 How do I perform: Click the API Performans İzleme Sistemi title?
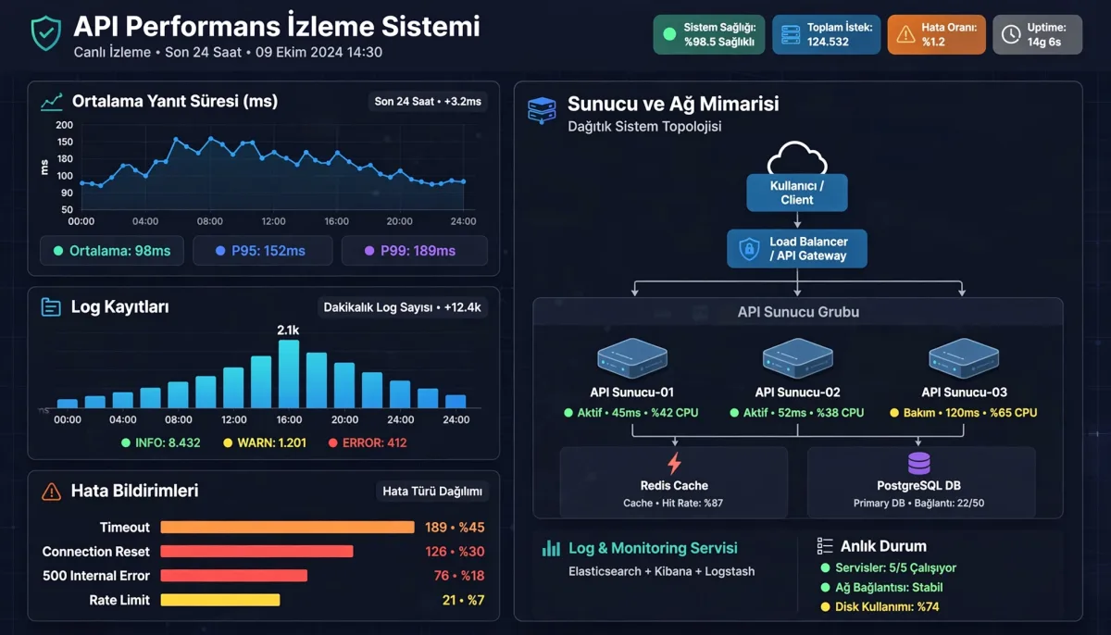pos(277,26)
